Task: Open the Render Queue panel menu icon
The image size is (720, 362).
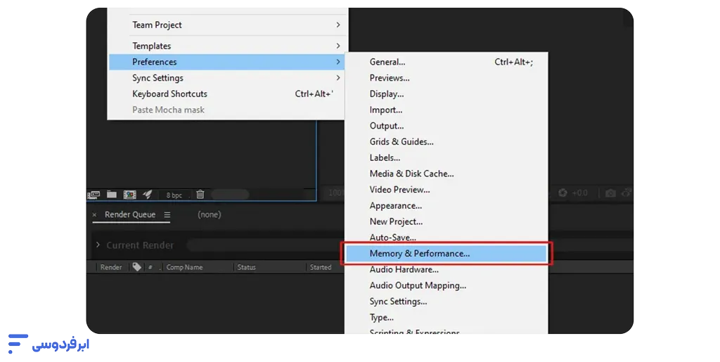Action: (167, 214)
